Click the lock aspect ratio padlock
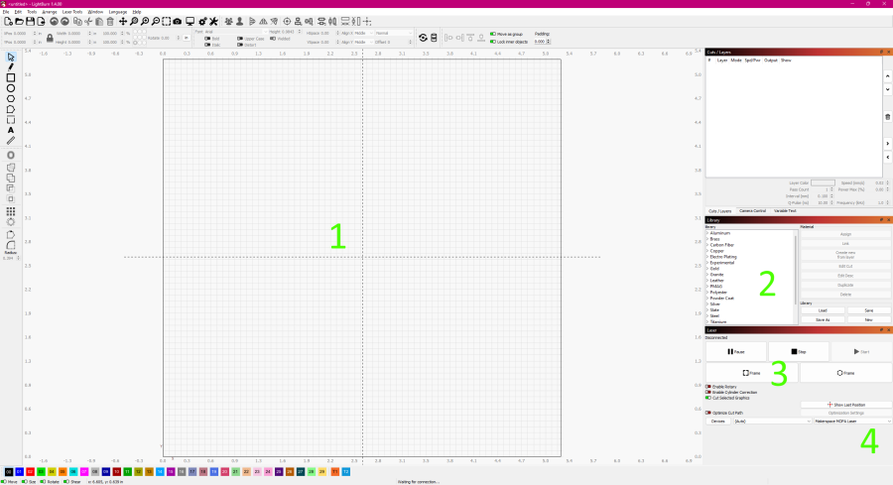Image resolution: width=893 pixels, height=485 pixels. (x=50, y=38)
